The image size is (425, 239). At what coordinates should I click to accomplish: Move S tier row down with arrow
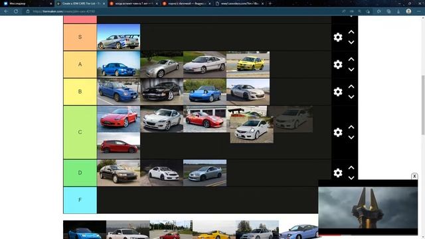tap(351, 42)
